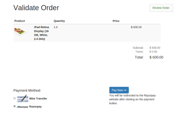Select the Wire Transfer radio button

tap(15, 98)
